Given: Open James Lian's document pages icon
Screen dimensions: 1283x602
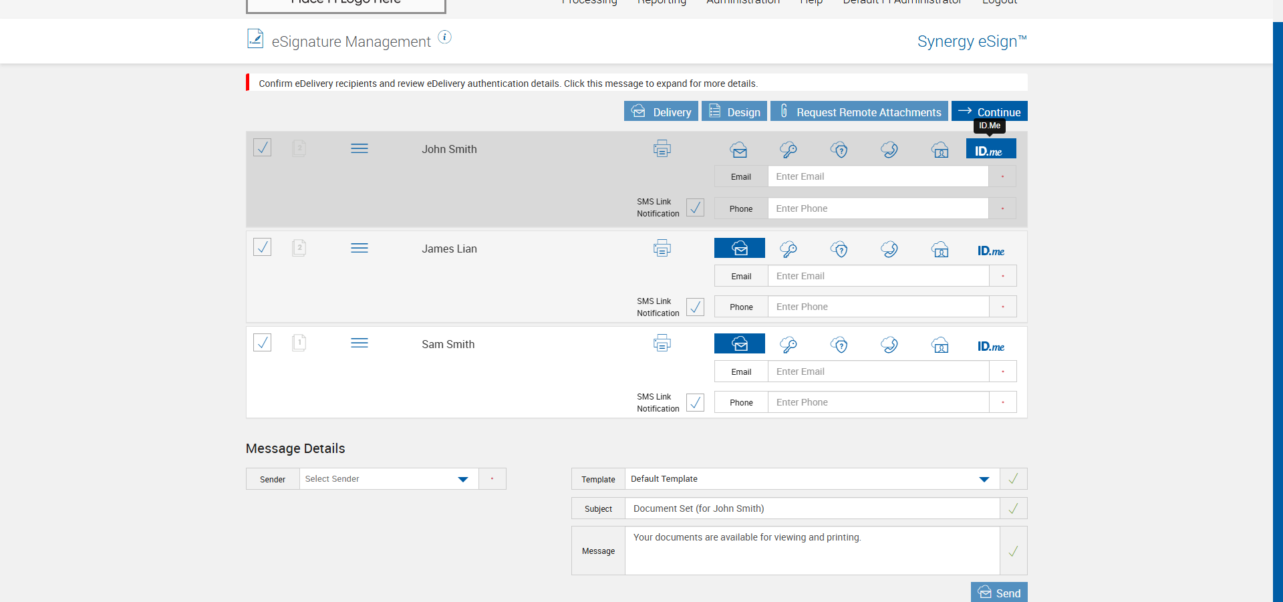Looking at the screenshot, I should (x=299, y=248).
